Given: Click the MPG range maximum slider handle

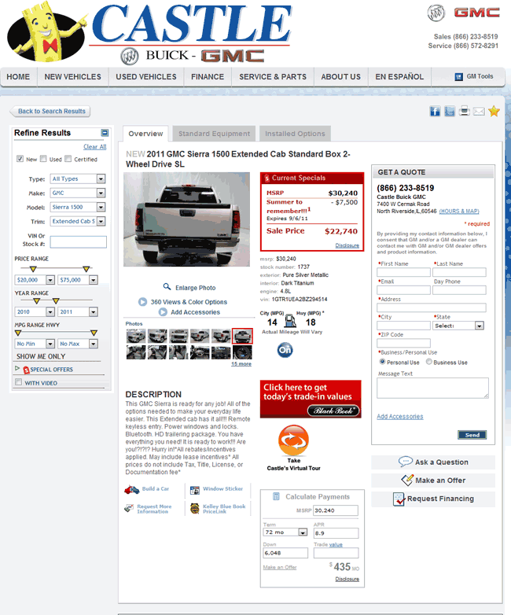Looking at the screenshot, I should [94, 333].
